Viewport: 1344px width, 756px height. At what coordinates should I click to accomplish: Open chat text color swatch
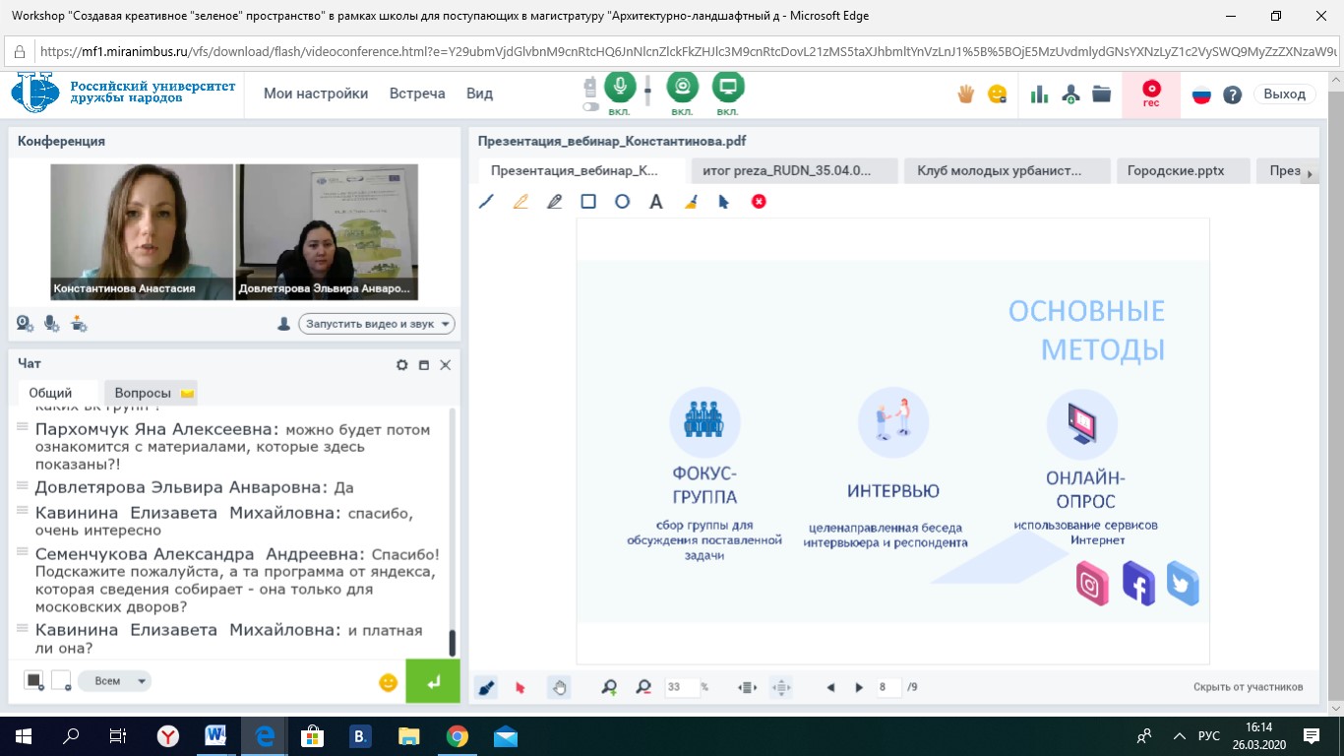(x=34, y=680)
